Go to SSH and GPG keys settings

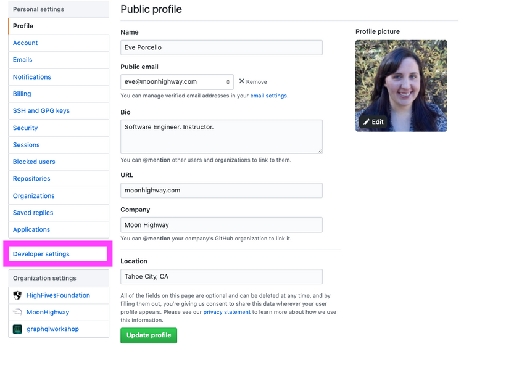coord(41,111)
